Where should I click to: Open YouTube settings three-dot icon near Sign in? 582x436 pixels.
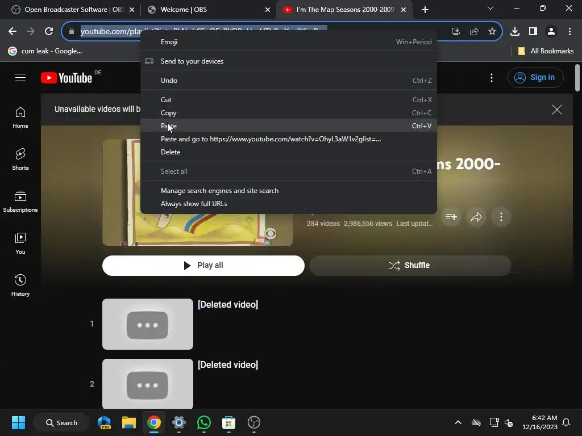coord(492,77)
